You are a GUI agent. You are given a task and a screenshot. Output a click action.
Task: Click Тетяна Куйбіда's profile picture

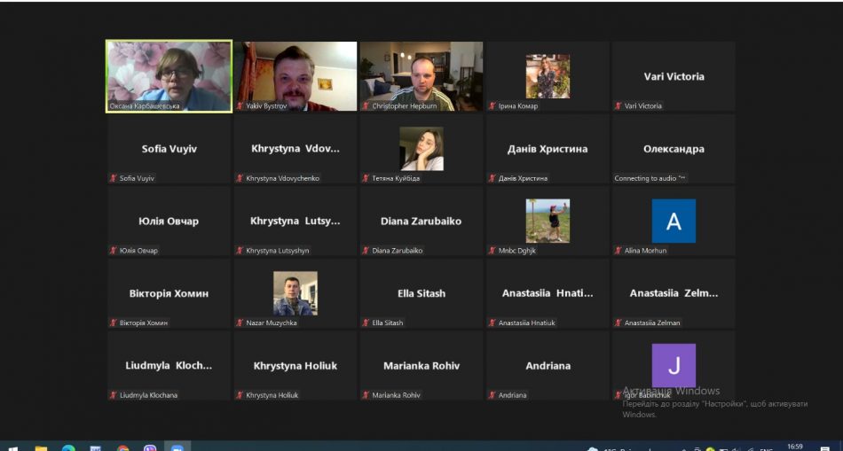coord(421,148)
